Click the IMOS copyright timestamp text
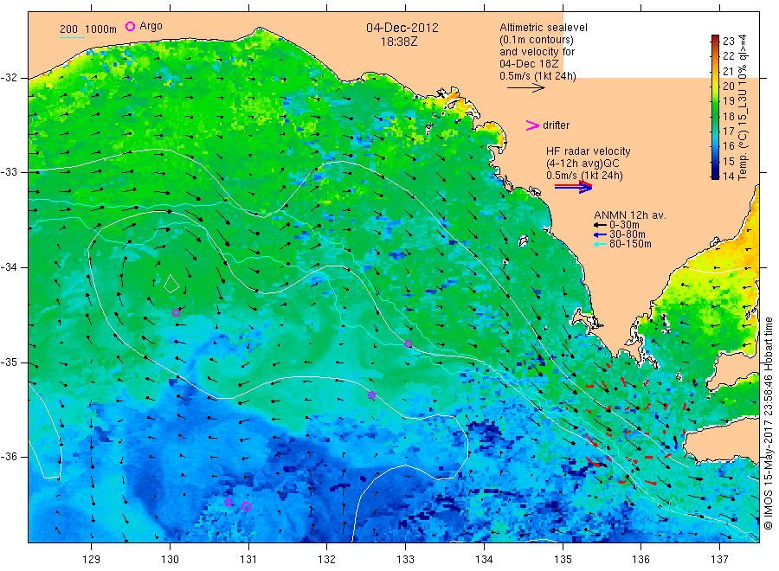Viewport: 779px width, 571px height. pyautogui.click(x=768, y=424)
